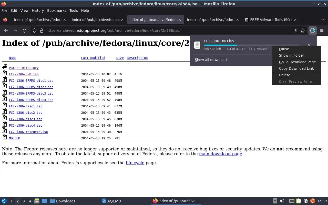
Task: Open the file manager icon in taskbar
Action: tap(37, 201)
